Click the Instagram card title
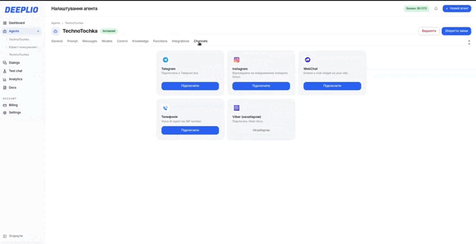 240,69
